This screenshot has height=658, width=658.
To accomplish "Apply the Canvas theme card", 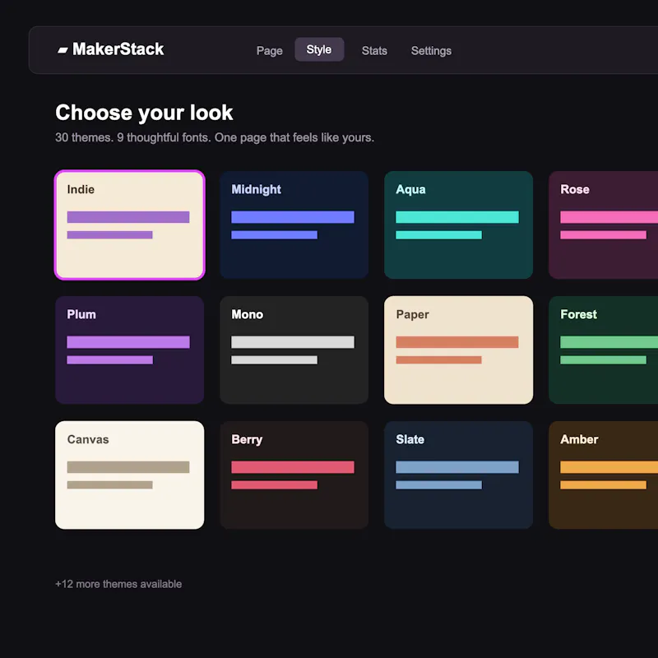I will coord(130,475).
